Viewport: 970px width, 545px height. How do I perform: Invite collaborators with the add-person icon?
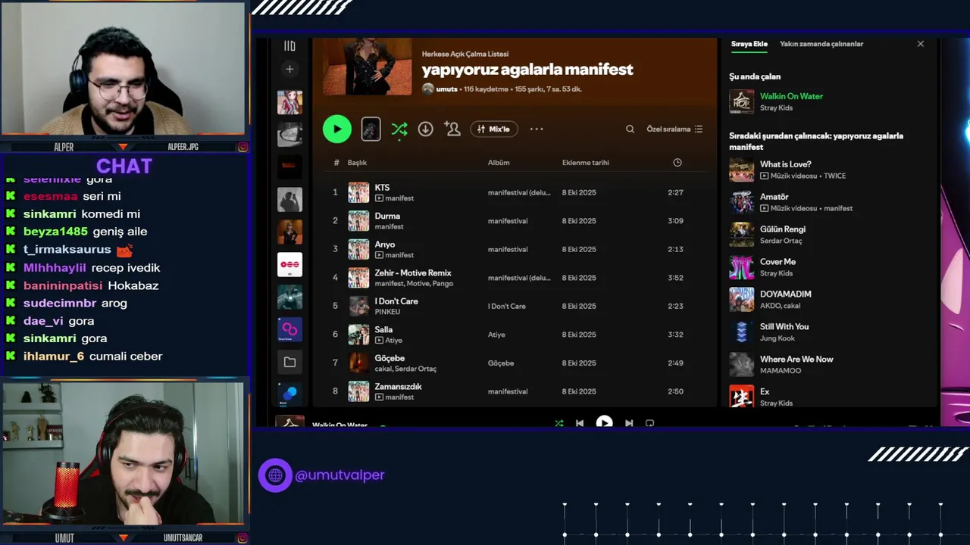(x=452, y=129)
